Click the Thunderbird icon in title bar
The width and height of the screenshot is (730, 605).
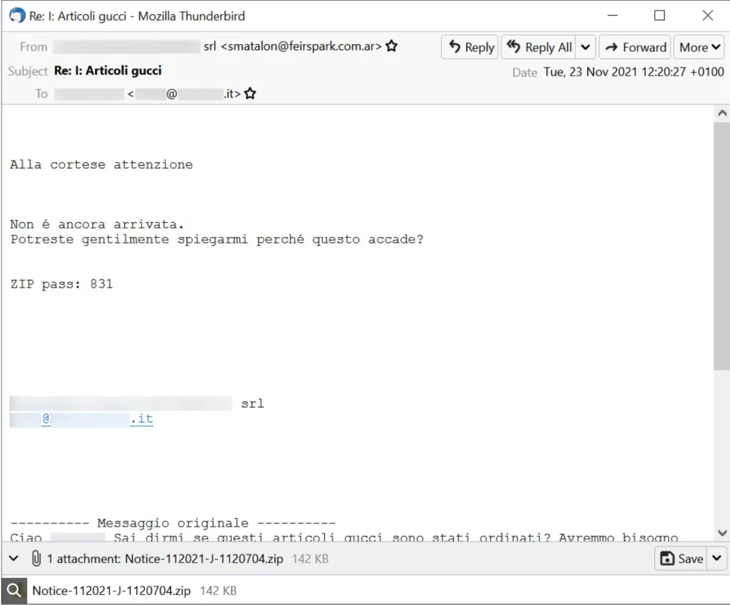point(16,16)
